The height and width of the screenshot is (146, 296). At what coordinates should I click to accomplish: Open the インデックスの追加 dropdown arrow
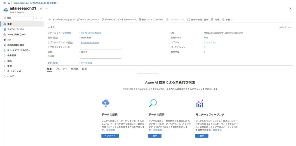pos(74,20)
